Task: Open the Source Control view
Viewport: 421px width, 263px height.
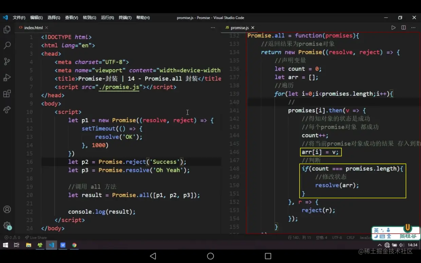Action: click(7, 61)
